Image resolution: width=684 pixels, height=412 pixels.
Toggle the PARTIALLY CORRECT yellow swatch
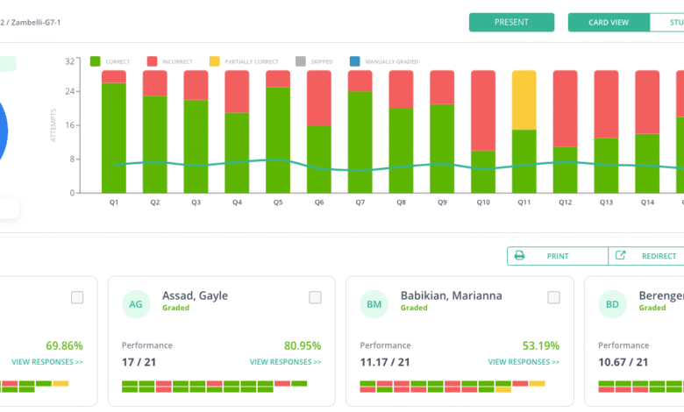click(x=214, y=61)
